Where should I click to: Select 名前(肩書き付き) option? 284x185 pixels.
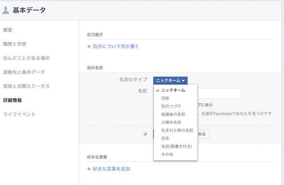pos(177,146)
